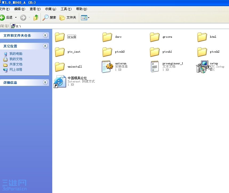Select the ptcsh2 folder icon
This screenshot has height=193, width=229.
click(202, 52)
